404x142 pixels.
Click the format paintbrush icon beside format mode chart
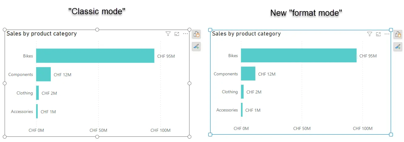[x=398, y=47]
